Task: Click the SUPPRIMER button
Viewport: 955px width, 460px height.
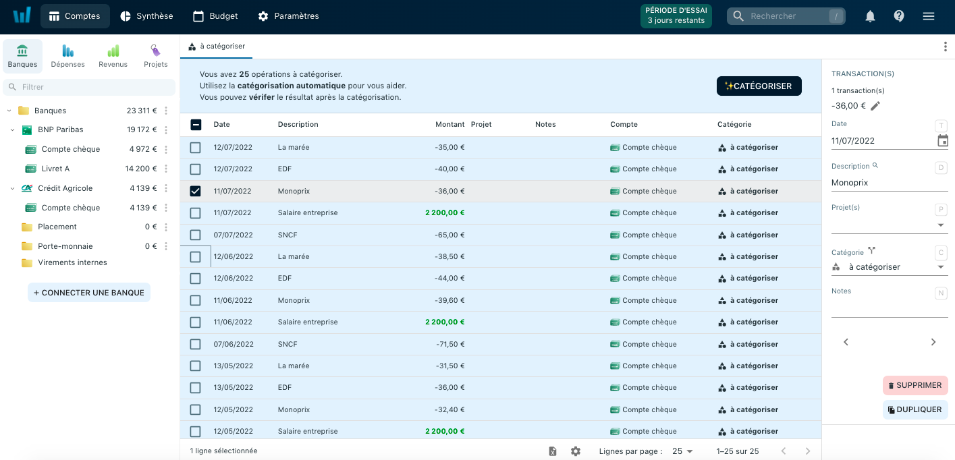Action: 915,385
